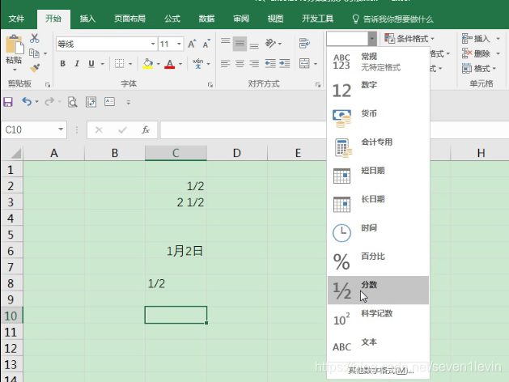509x382 pixels.
Task: Click the increase indent icon
Action: point(284,64)
